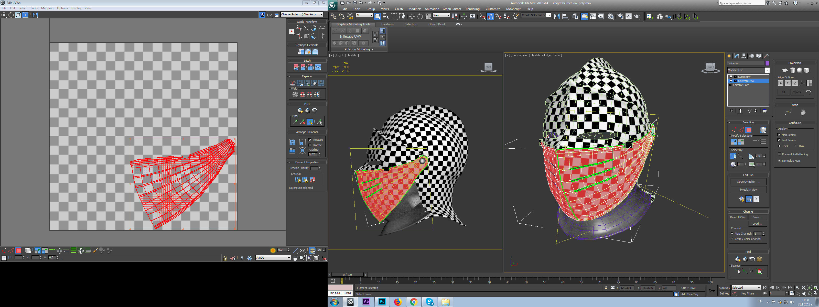Screen dimensions: 819x307
Task: Click first Stitch to Target icon
Action: [296, 67]
